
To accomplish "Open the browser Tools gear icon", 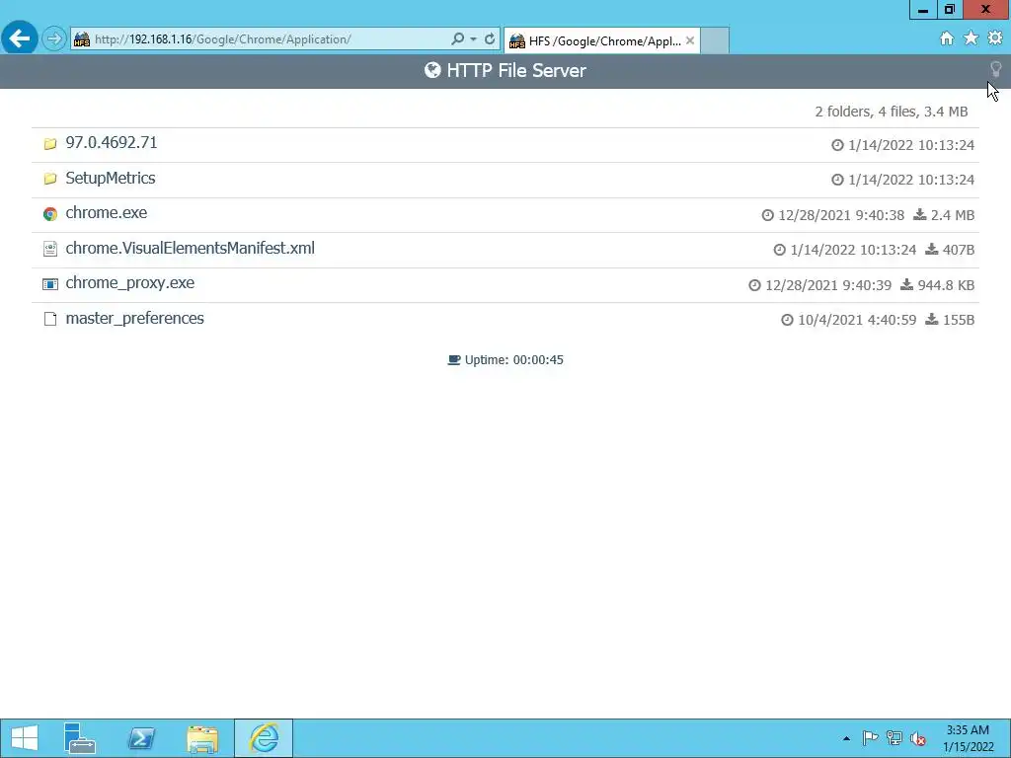I will [x=995, y=38].
